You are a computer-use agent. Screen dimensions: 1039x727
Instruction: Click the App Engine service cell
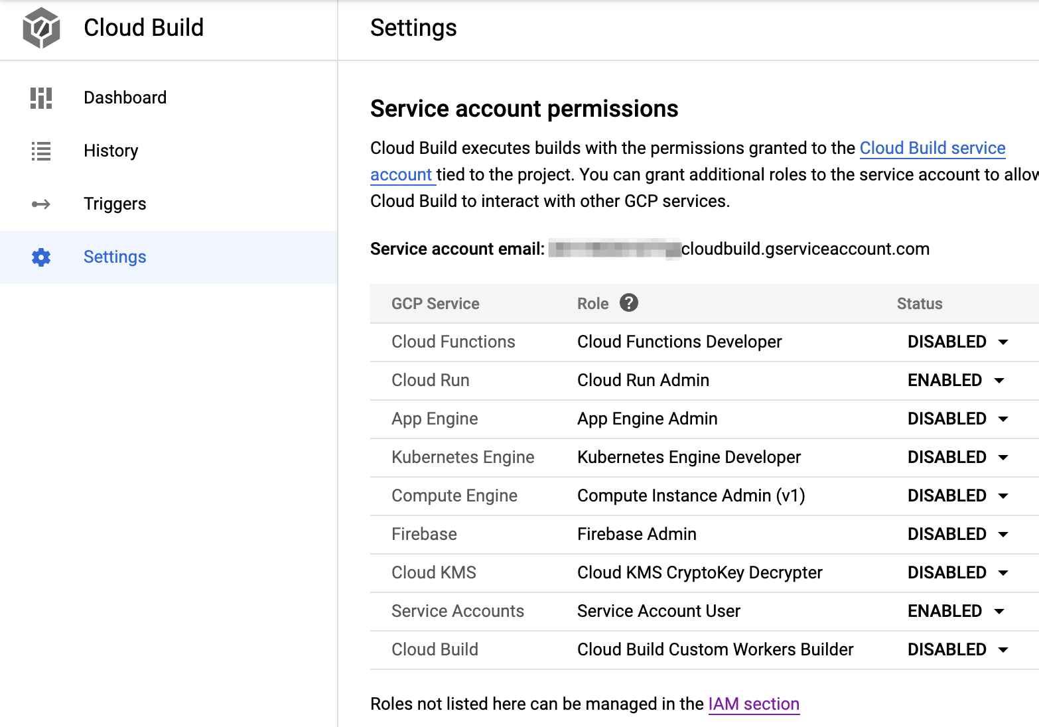[x=435, y=419]
